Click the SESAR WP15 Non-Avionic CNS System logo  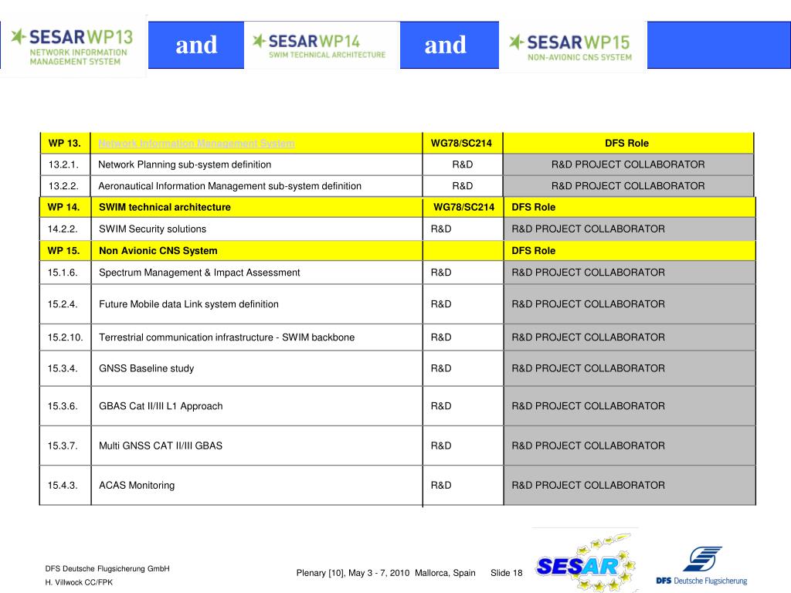tap(572, 47)
